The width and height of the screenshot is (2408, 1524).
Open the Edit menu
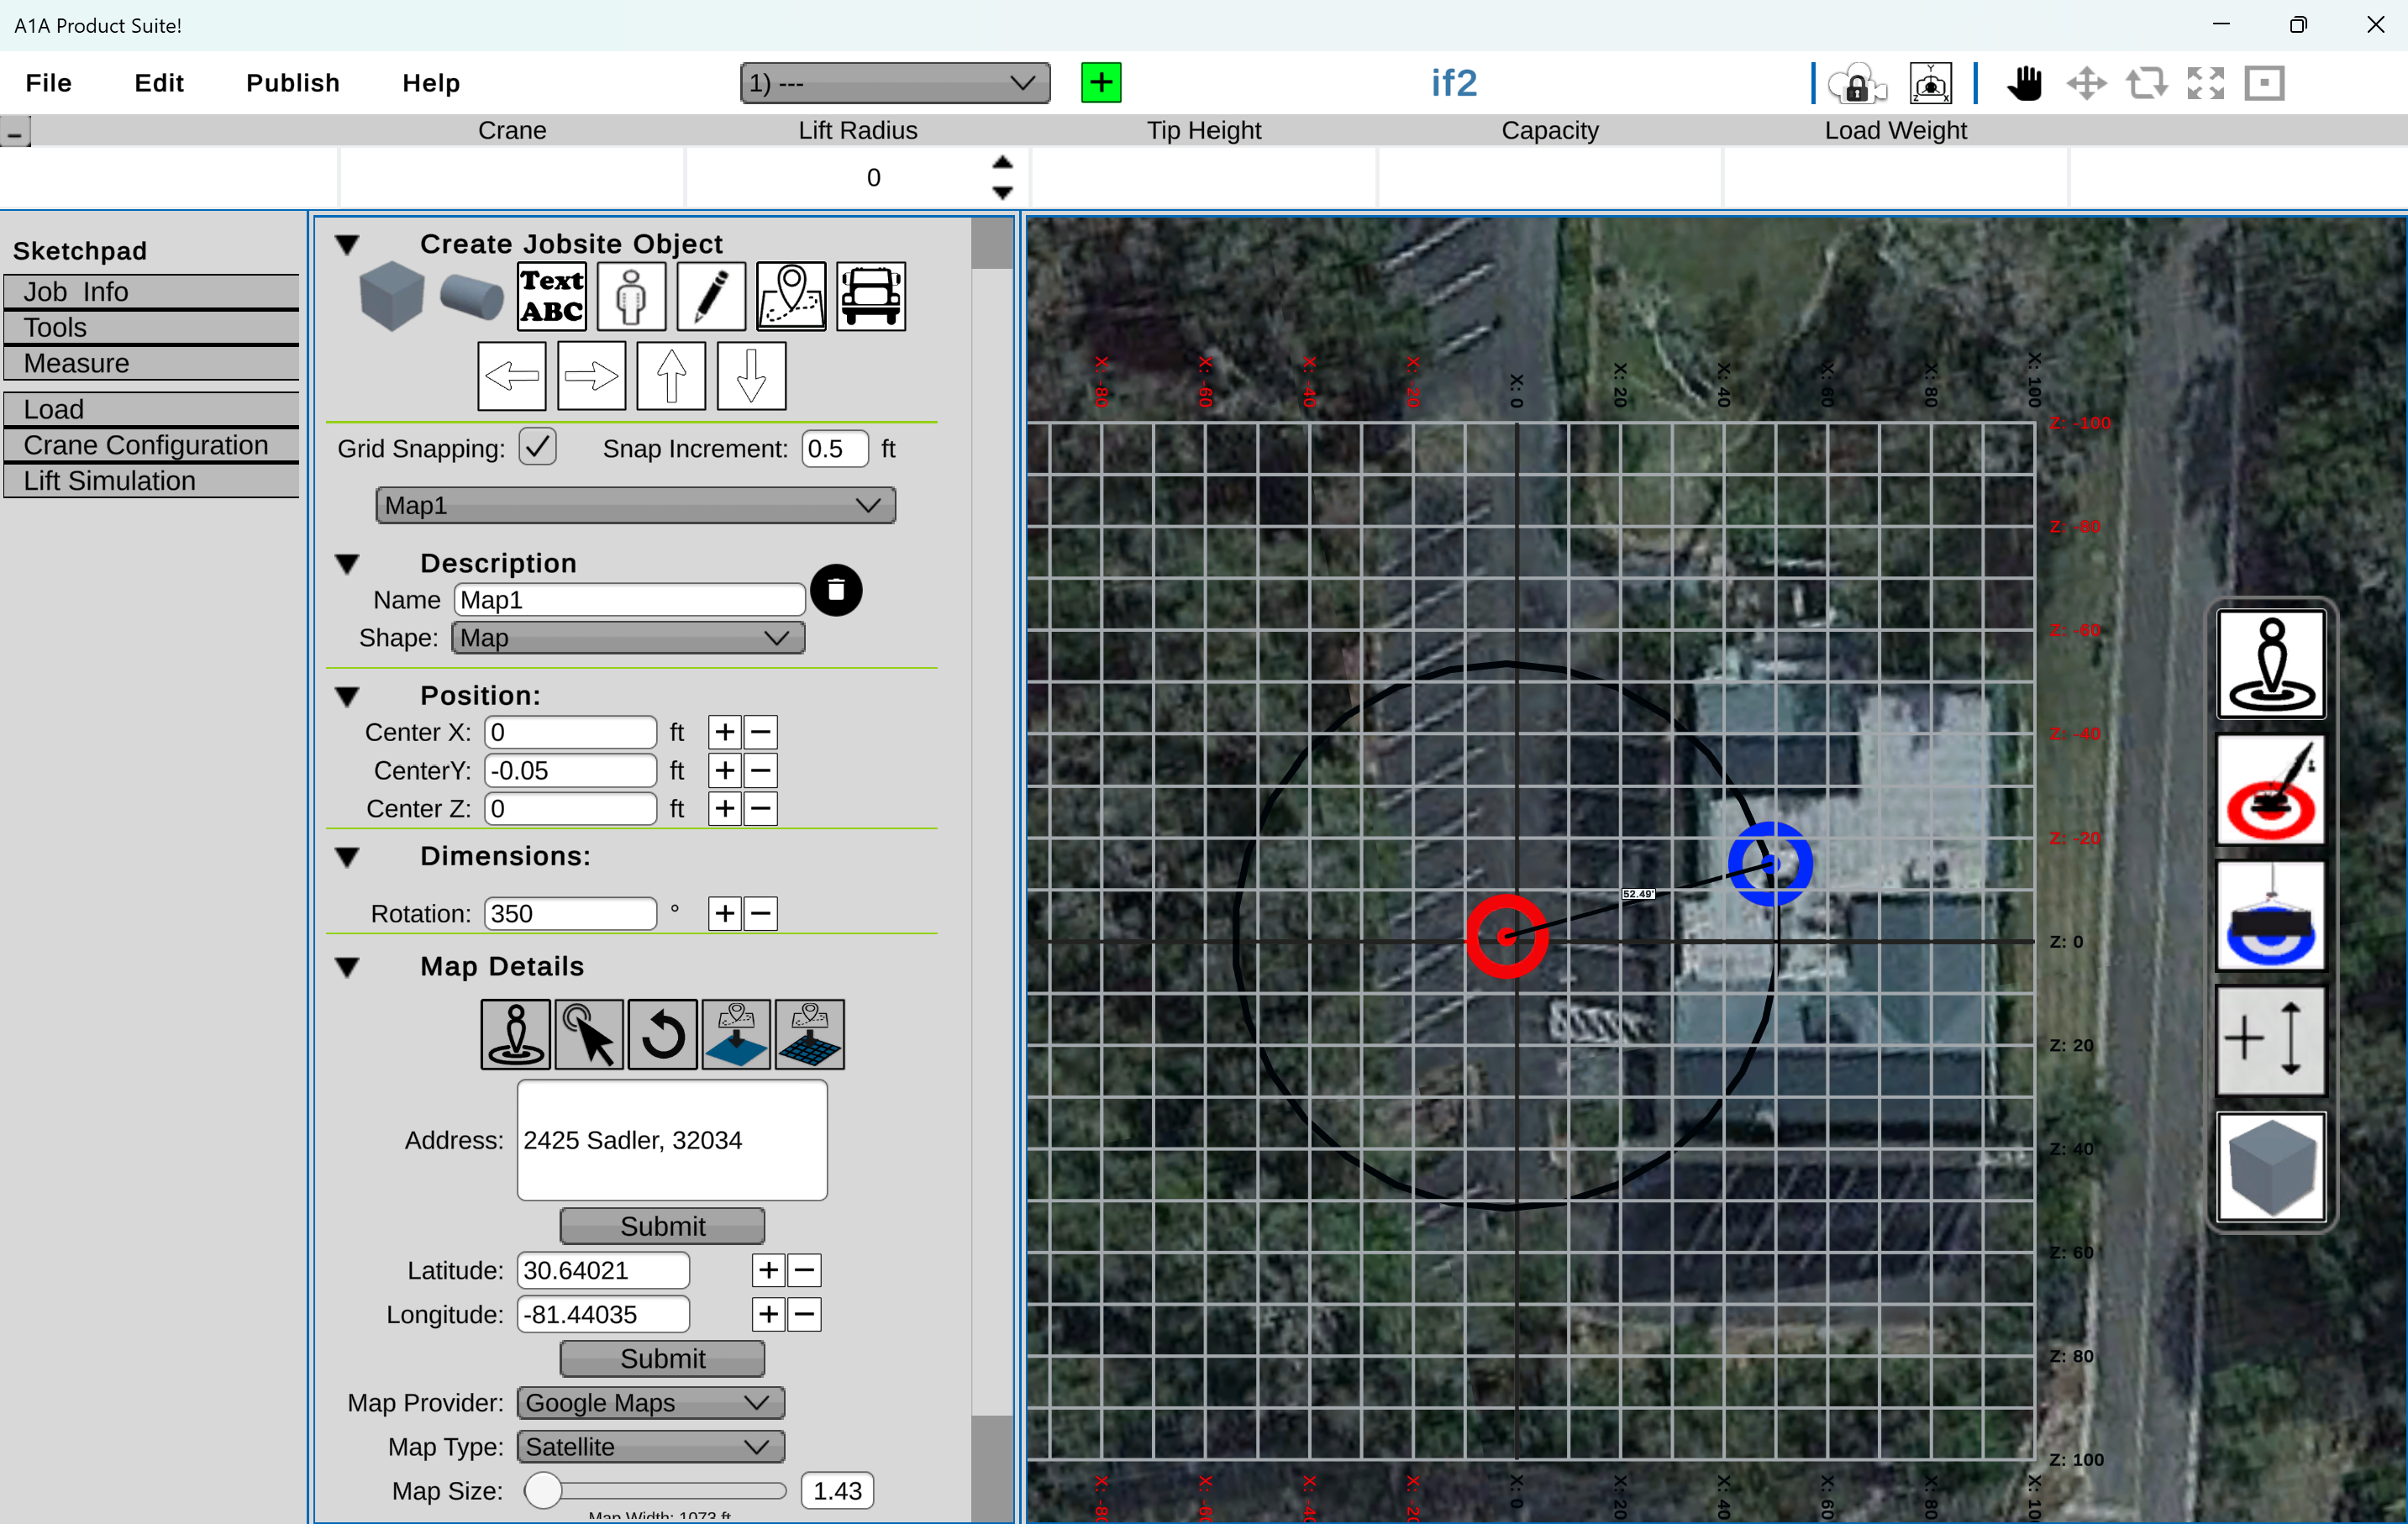pyautogui.click(x=159, y=83)
